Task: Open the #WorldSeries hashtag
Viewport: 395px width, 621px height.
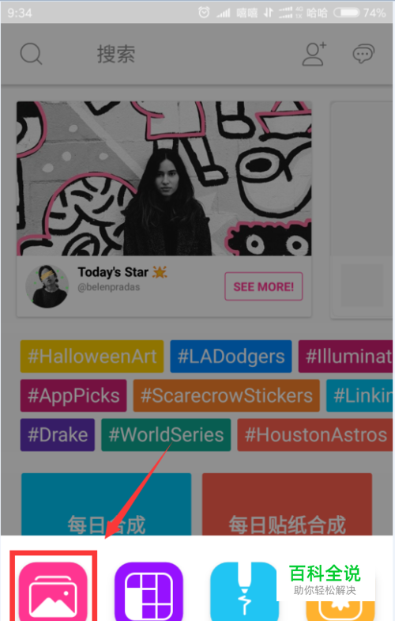Action: 166,435
